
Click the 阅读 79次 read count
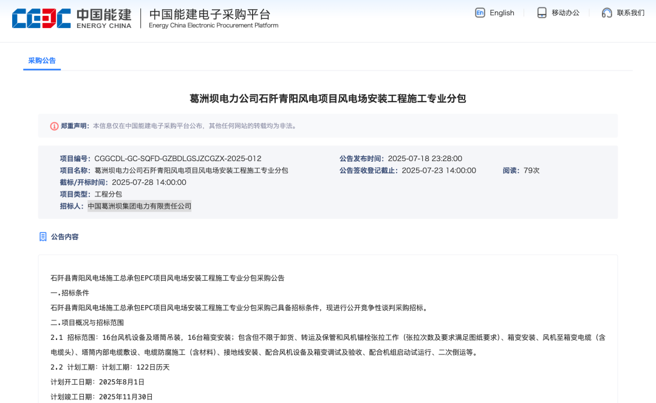tap(521, 170)
